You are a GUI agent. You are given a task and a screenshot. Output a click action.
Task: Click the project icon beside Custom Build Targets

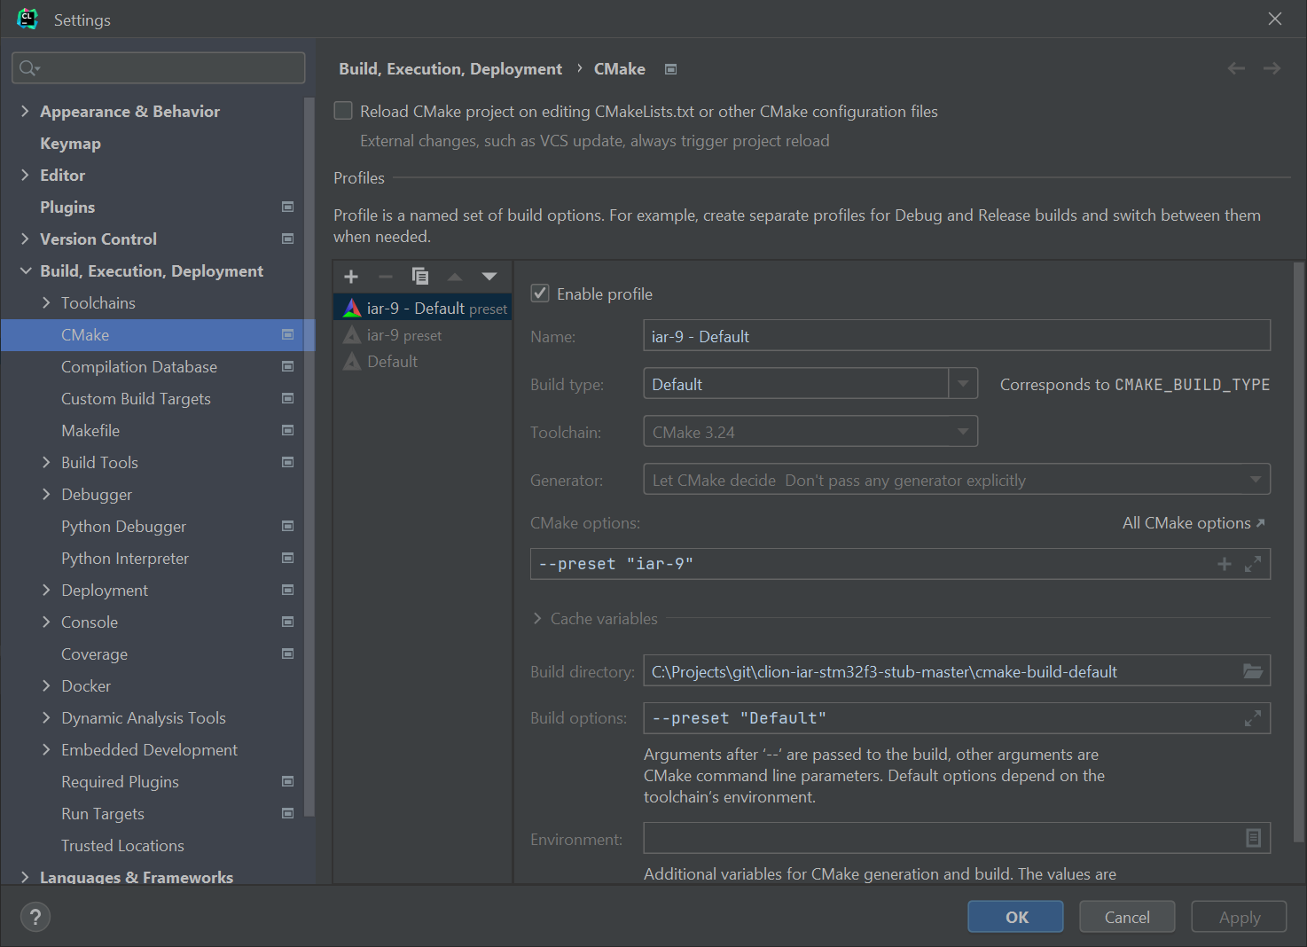(x=287, y=398)
